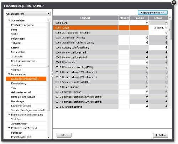Click the sidebar collapse splitter handle
The image size is (178, 144).
point(52,74)
